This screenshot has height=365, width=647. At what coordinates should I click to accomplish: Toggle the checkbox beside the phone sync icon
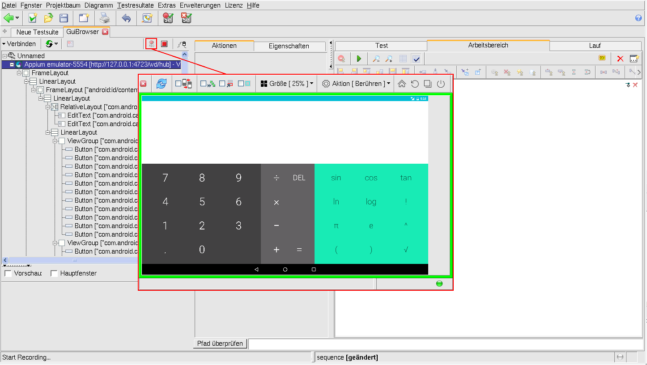point(179,84)
